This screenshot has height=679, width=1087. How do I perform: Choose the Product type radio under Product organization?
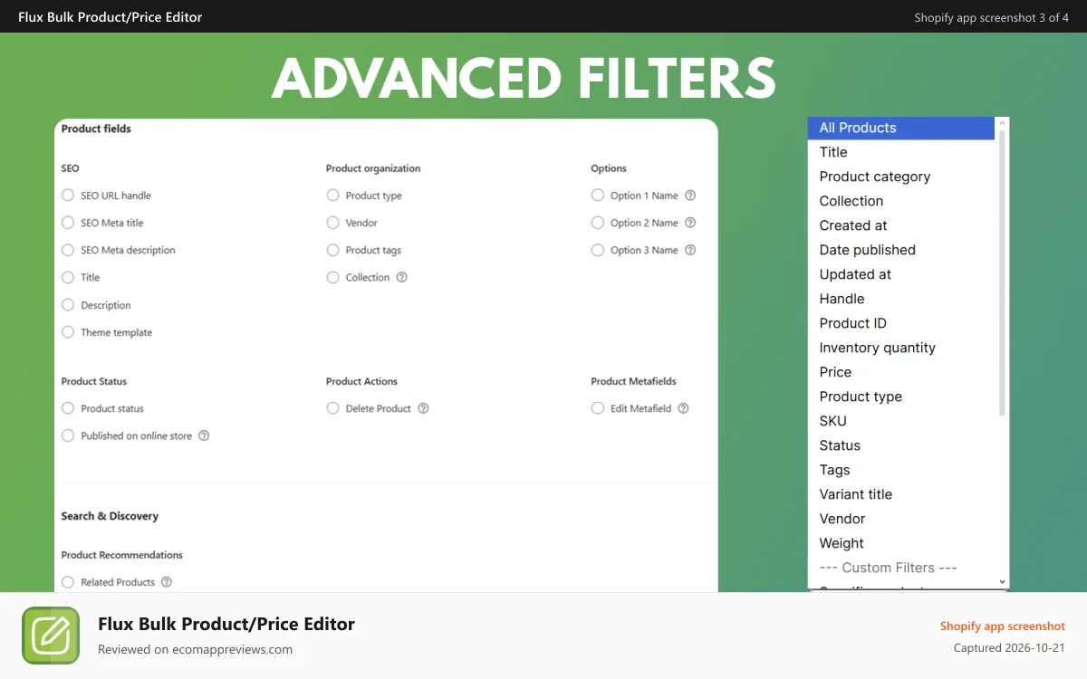click(x=332, y=196)
